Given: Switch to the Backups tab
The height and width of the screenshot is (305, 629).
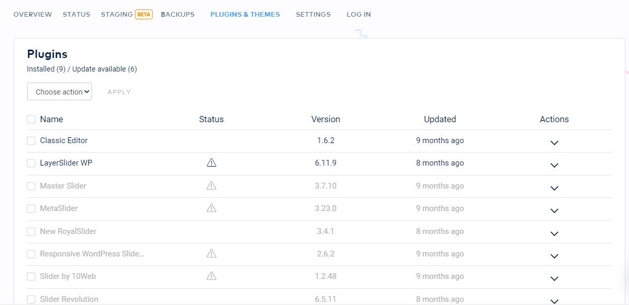Looking at the screenshot, I should click(x=178, y=15).
